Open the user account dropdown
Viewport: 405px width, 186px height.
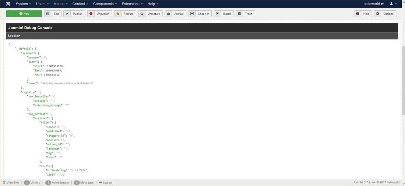tap(393, 4)
